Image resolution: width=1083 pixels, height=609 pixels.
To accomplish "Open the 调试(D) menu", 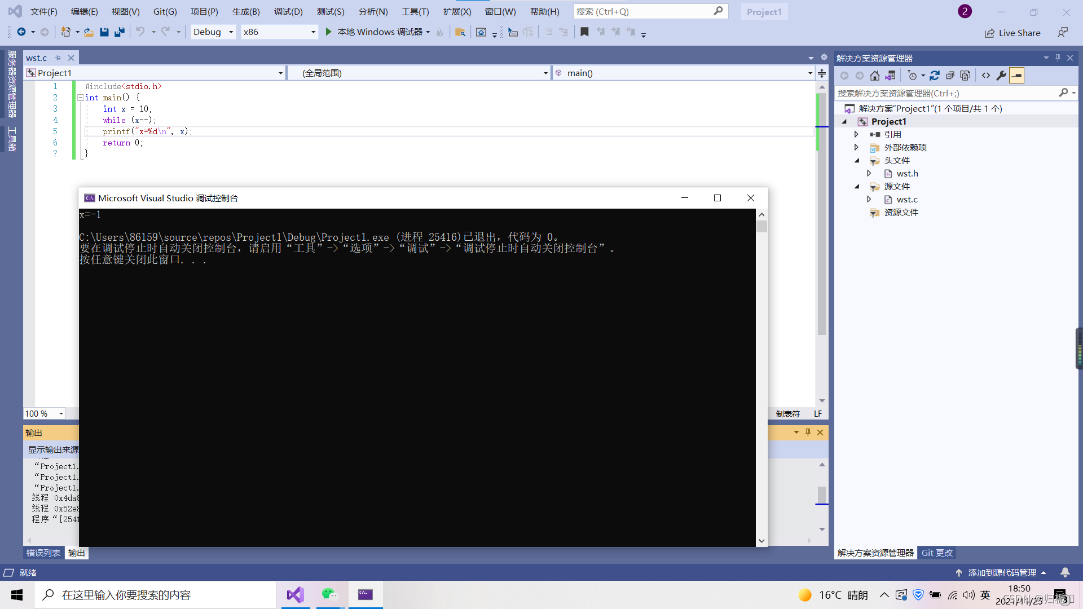I will (288, 11).
